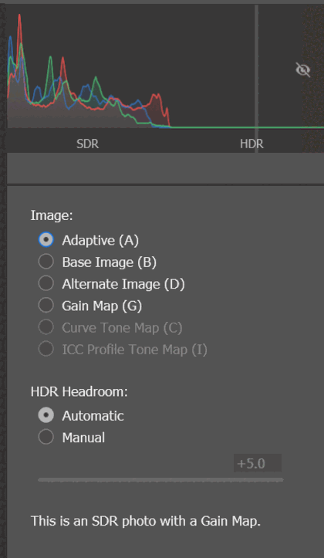Click the HDR Headroom slider track
This screenshot has width=324, height=558.
point(160,480)
